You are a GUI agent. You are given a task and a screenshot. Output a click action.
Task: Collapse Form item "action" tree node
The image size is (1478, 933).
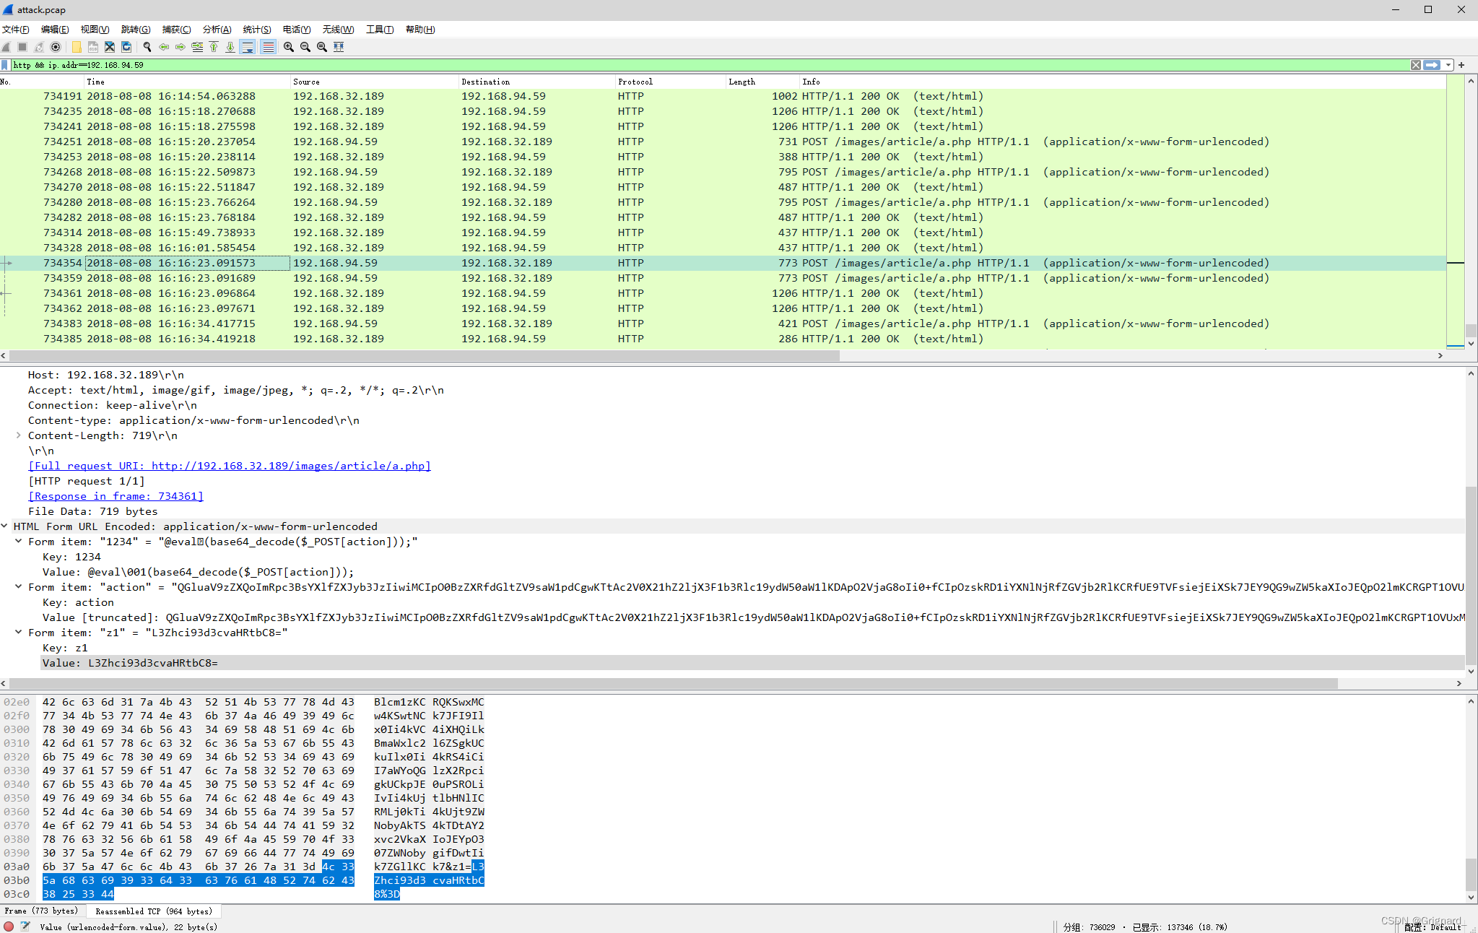(18, 587)
